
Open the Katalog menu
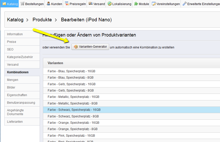click(10, 4)
